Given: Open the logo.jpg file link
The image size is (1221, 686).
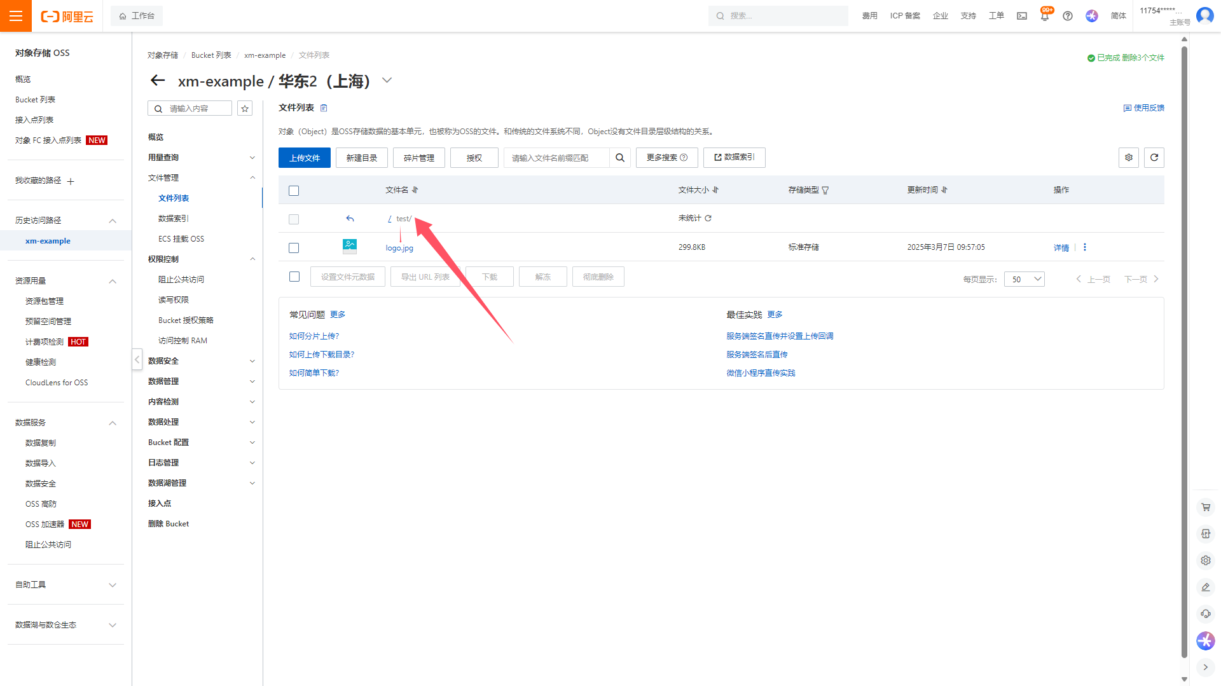Looking at the screenshot, I should 399,248.
